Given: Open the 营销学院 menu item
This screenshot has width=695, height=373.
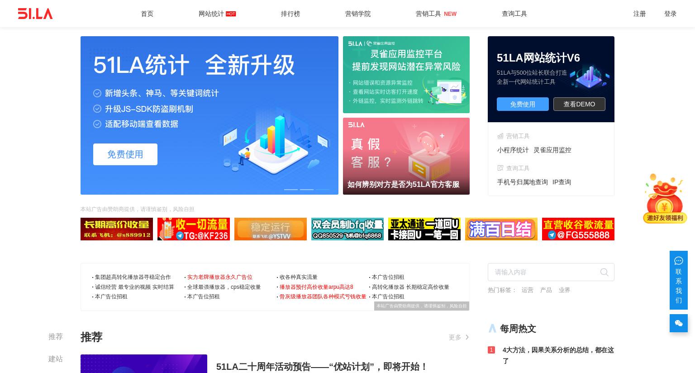Looking at the screenshot, I should [358, 14].
